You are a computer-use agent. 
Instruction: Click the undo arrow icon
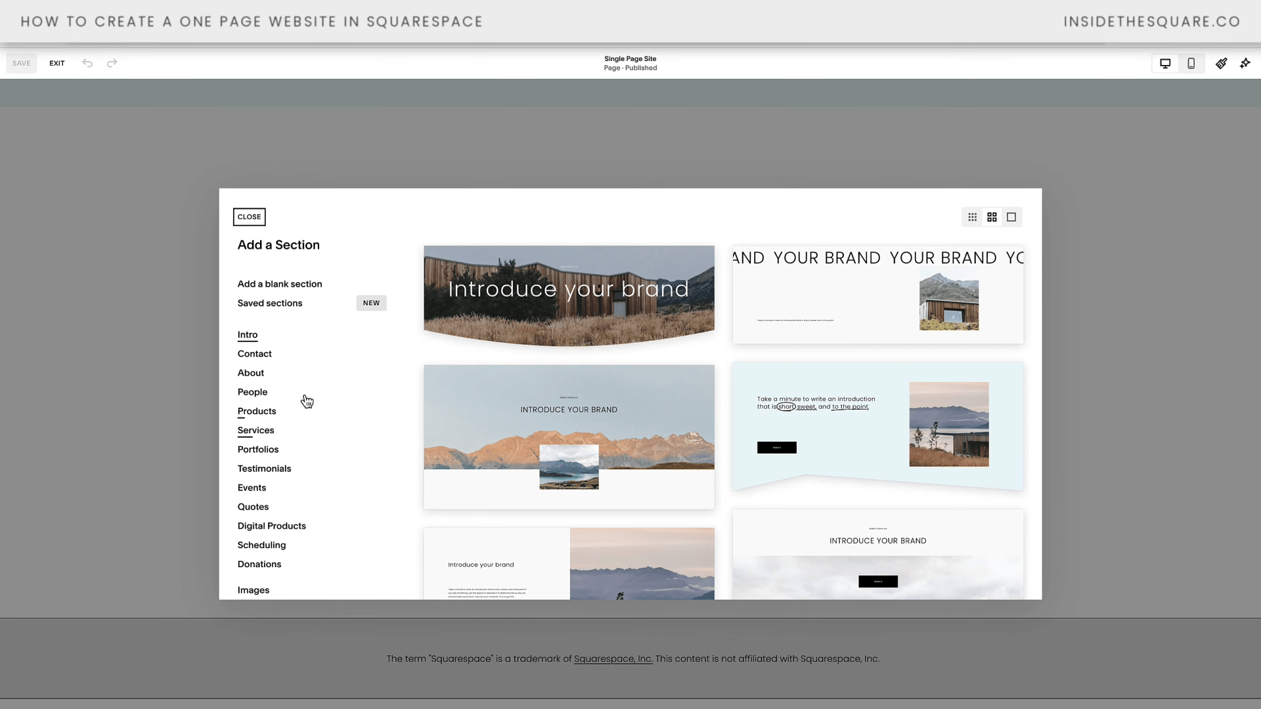coord(87,63)
